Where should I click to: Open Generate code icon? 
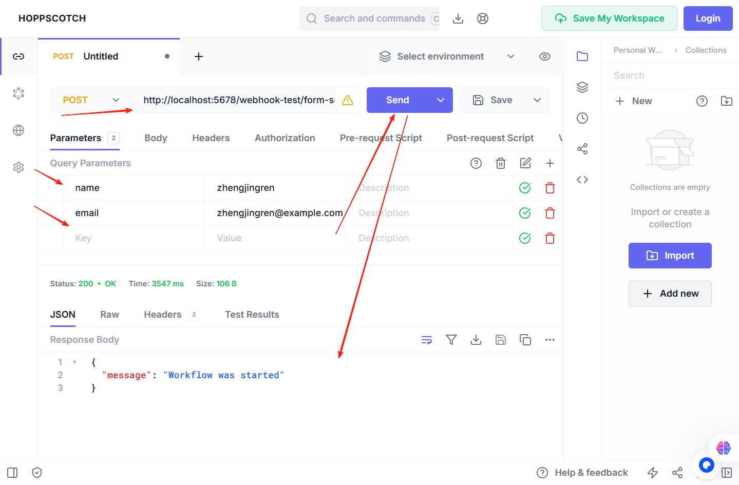coord(582,180)
